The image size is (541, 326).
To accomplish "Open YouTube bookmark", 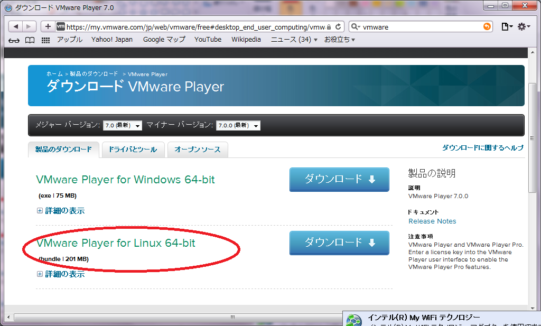I will point(208,40).
